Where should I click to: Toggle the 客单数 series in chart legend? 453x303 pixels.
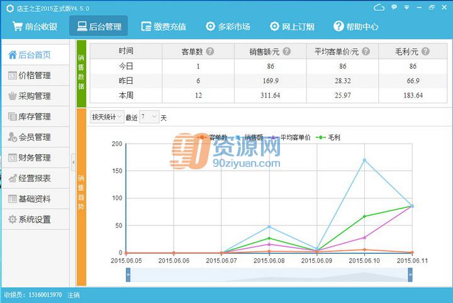click(x=213, y=137)
